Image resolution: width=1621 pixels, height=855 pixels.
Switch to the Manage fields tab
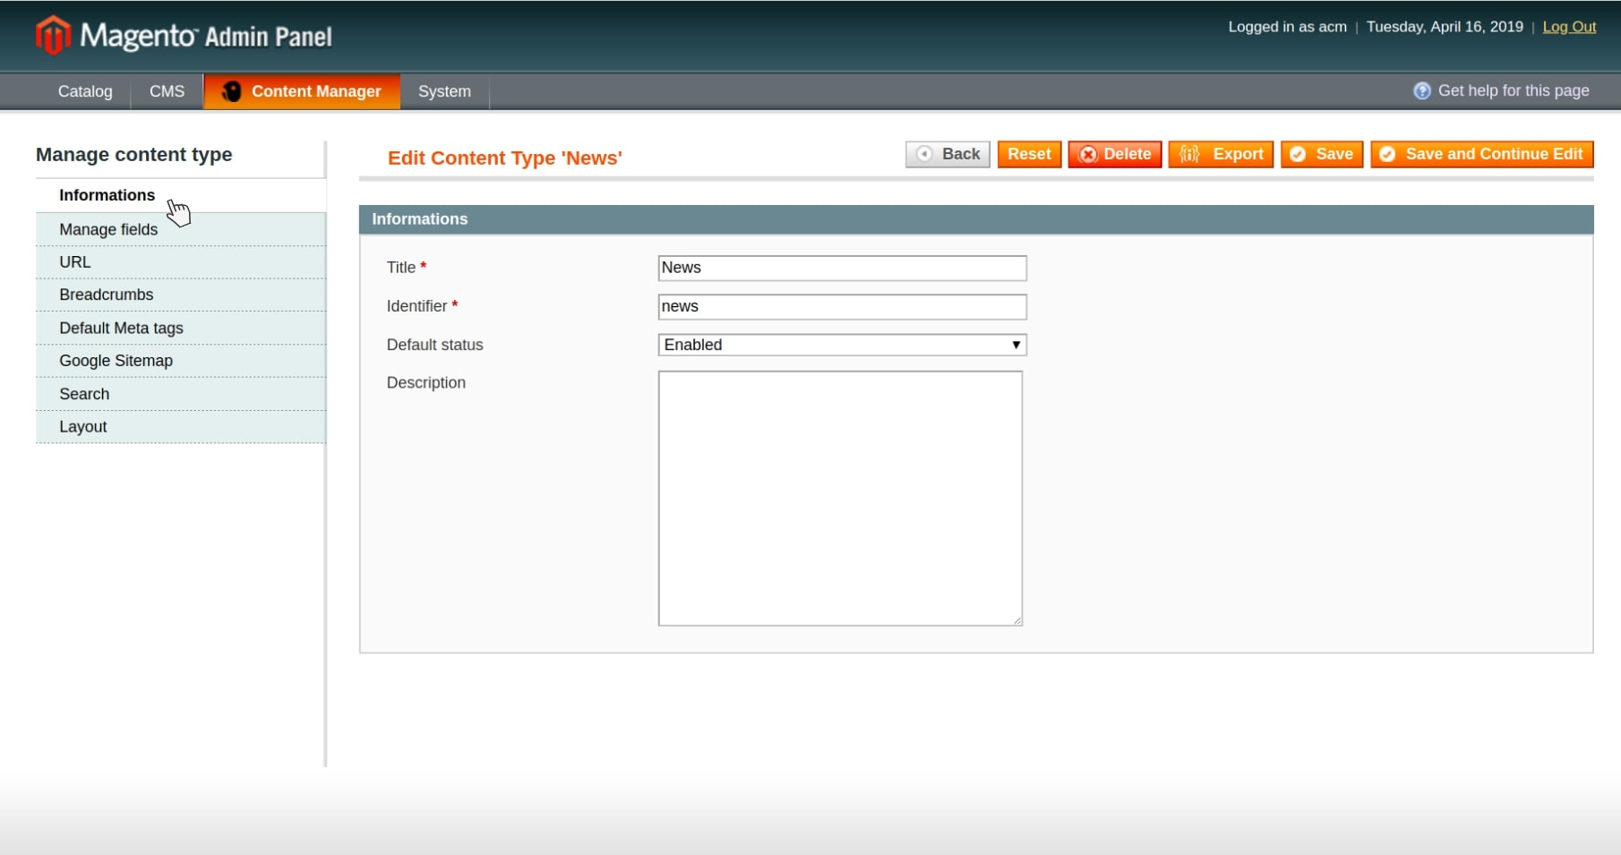point(108,229)
